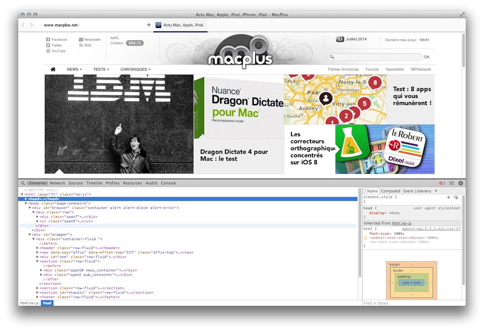Follow the html.no-js inherited link

click(x=401, y=223)
